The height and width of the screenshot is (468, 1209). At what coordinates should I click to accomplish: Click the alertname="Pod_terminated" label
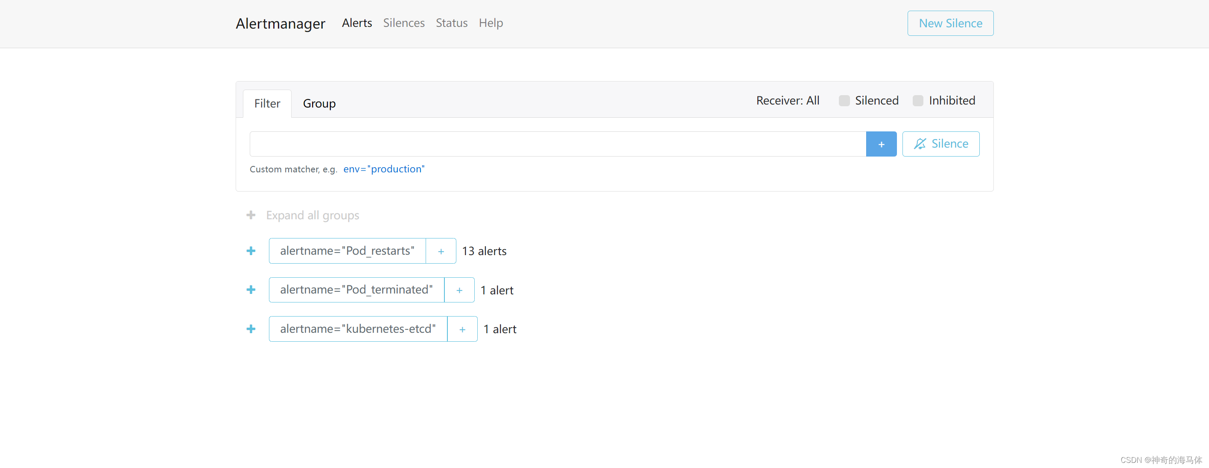[356, 290]
